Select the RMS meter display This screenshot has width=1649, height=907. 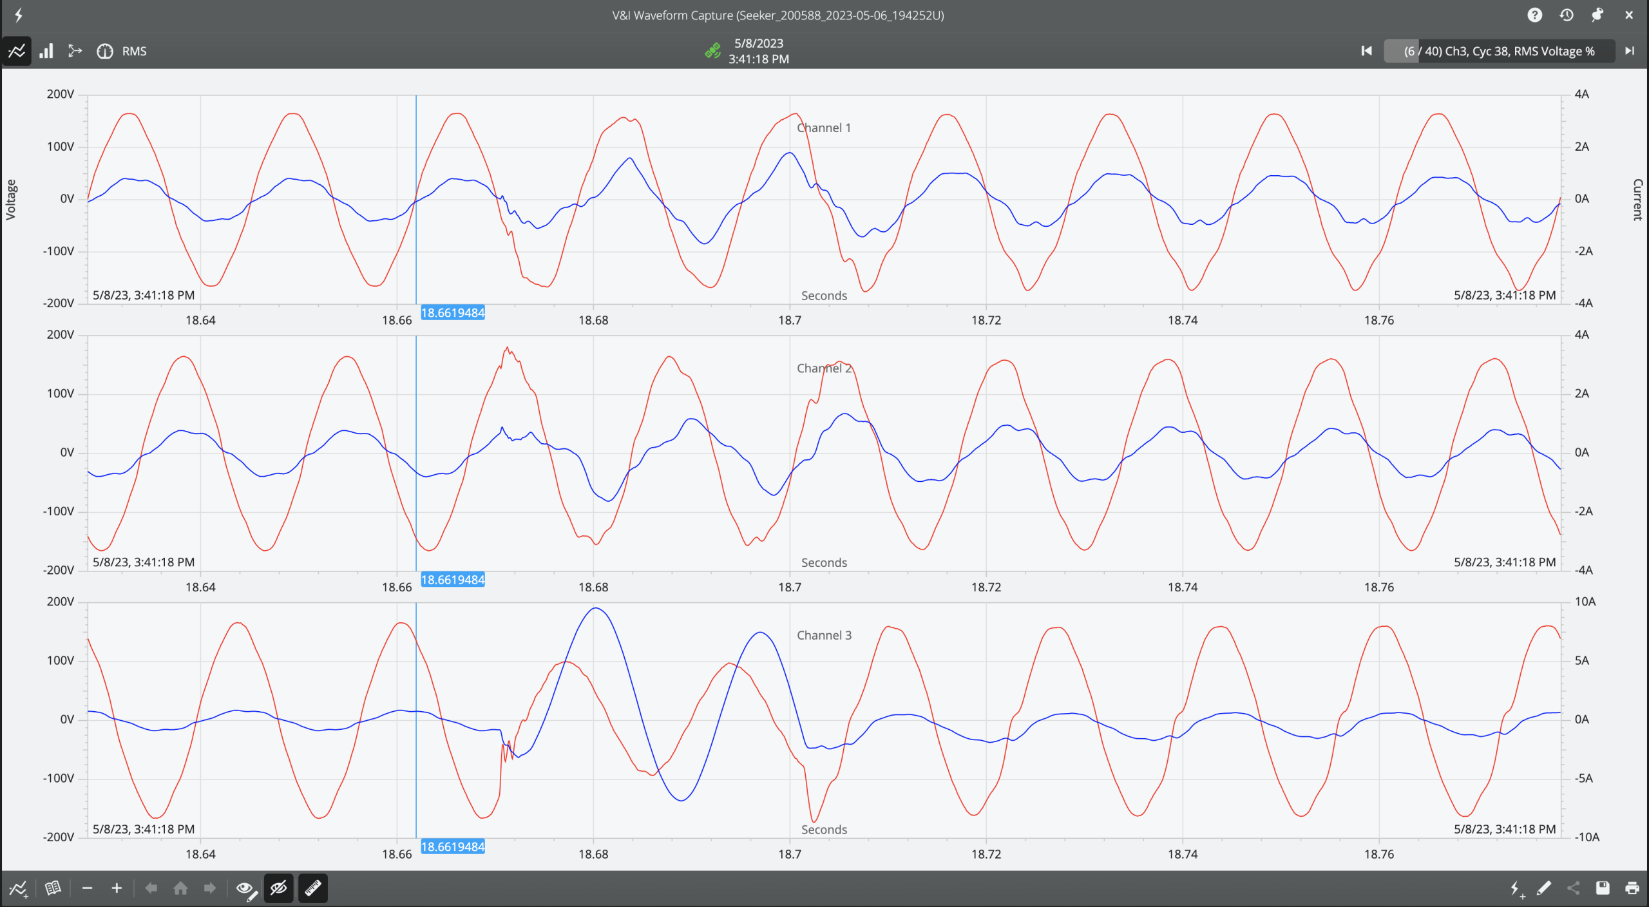coord(105,51)
